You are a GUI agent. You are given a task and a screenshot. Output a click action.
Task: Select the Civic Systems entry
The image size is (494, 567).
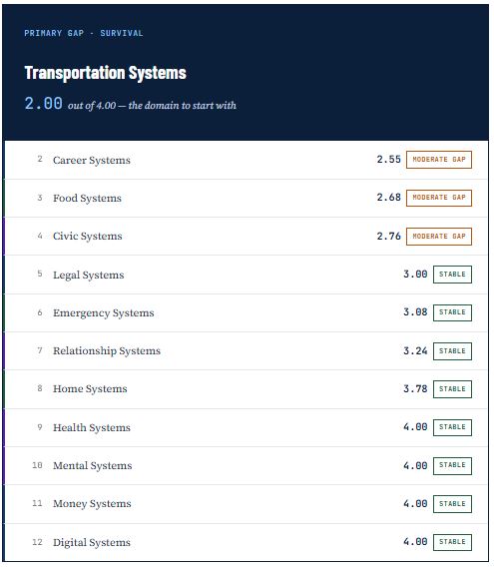coord(247,237)
